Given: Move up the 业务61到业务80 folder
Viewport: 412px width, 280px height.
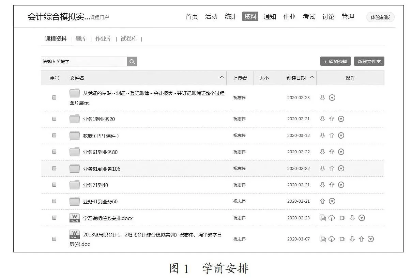Looking at the screenshot, I should point(332,152).
